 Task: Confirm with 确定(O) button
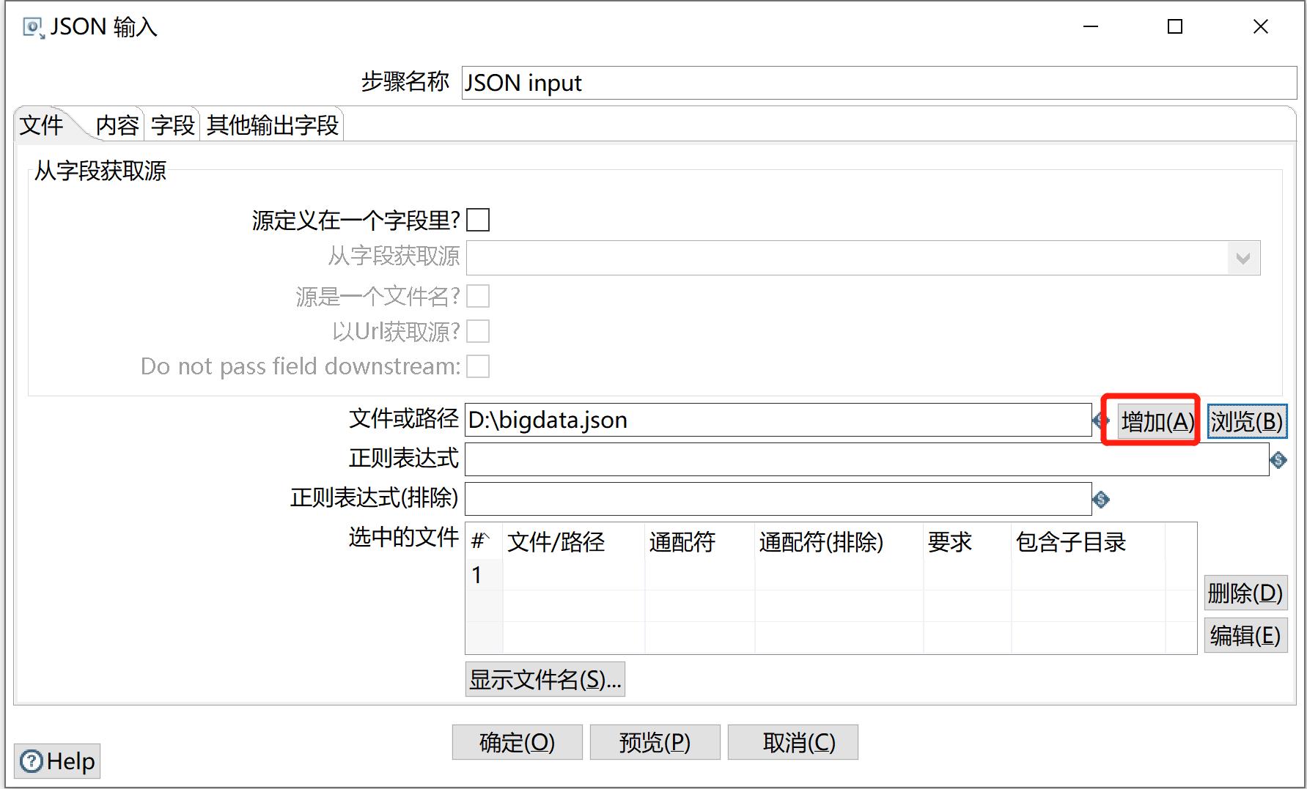pyautogui.click(x=518, y=742)
